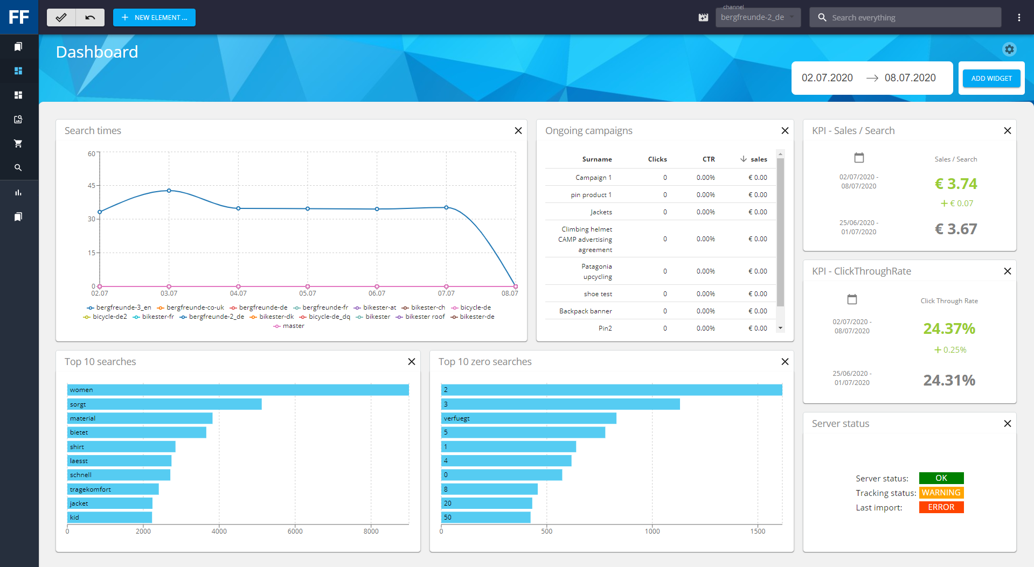Switch to the Top 10 zero searches widget title

[x=484, y=361]
